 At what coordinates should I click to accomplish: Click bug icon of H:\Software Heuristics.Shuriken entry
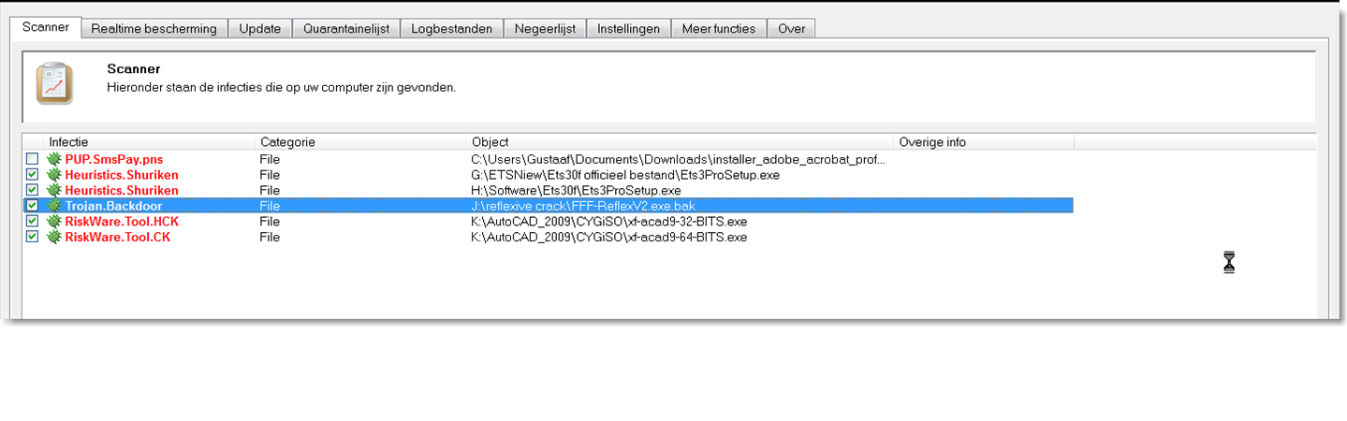[53, 191]
